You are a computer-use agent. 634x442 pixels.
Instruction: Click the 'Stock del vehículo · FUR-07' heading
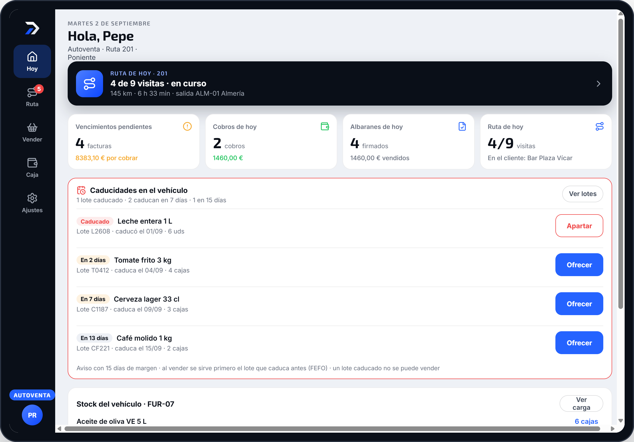[x=125, y=404]
